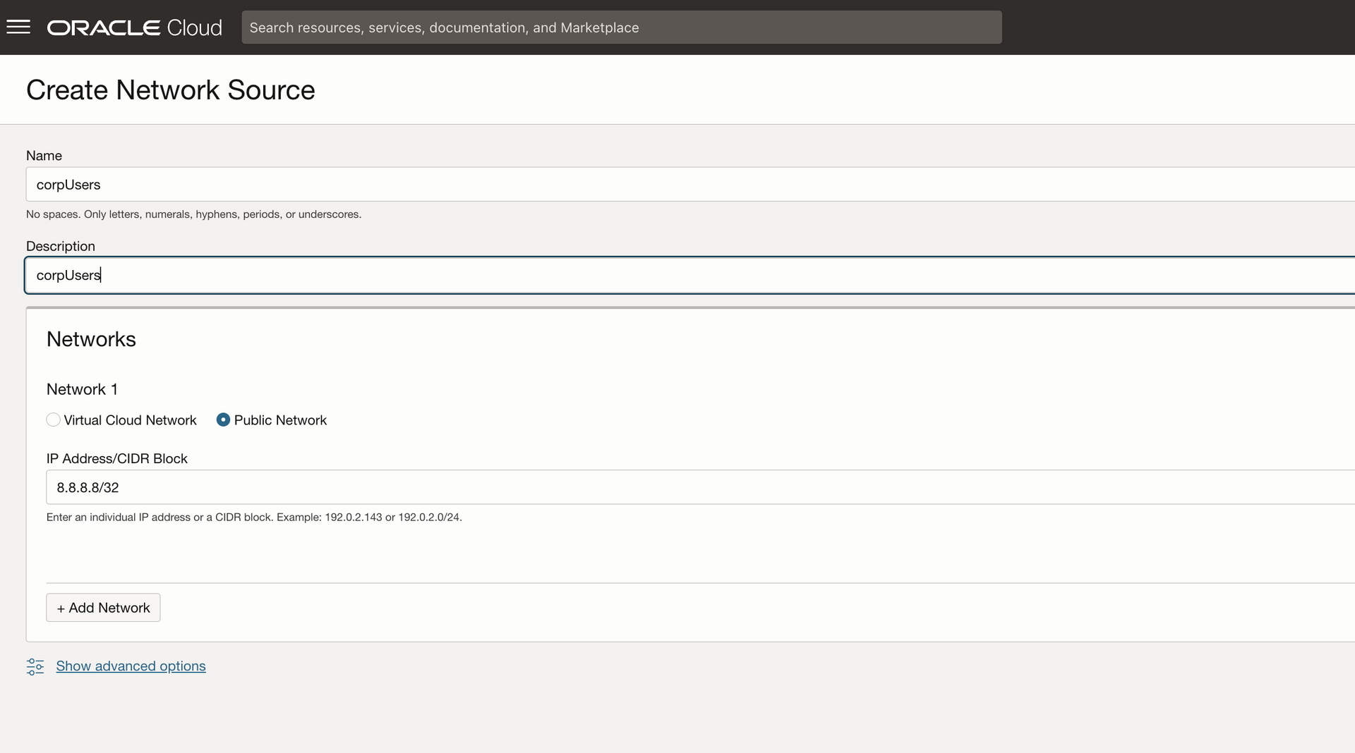Screen dimensions: 1355x753
Task: Click the Oracle Cloud logo
Action: pyautogui.click(x=135, y=27)
